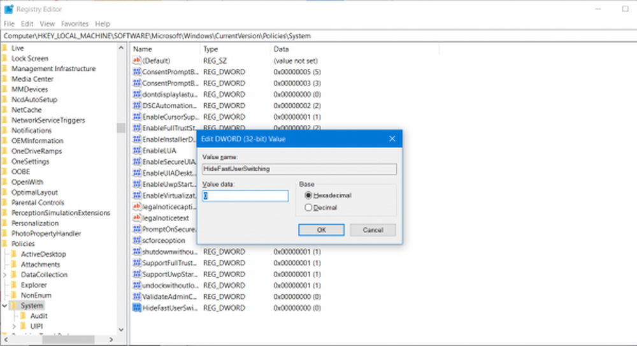Click the Data column header
The width and height of the screenshot is (637, 346).
(281, 49)
